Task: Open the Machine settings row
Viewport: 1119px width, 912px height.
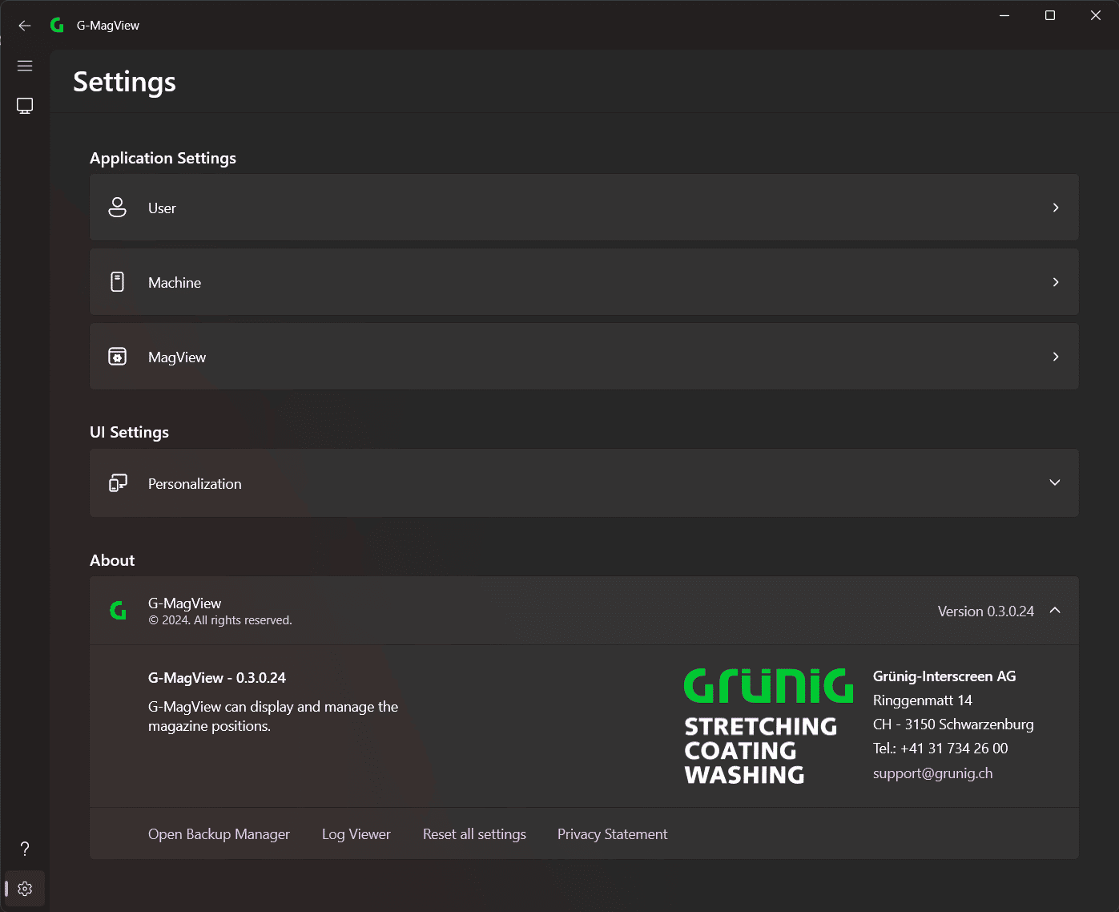Action: pyautogui.click(x=584, y=282)
